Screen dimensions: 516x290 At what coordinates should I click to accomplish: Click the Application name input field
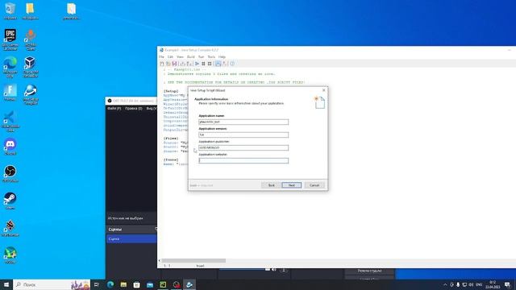tap(243, 122)
